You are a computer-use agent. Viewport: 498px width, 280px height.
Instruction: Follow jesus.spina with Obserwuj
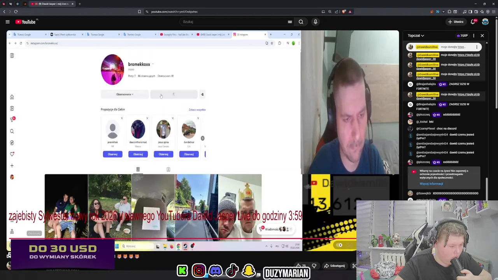[163, 154]
